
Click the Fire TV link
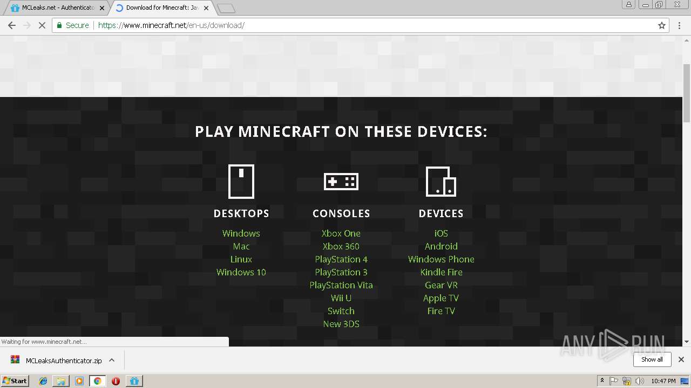click(441, 311)
